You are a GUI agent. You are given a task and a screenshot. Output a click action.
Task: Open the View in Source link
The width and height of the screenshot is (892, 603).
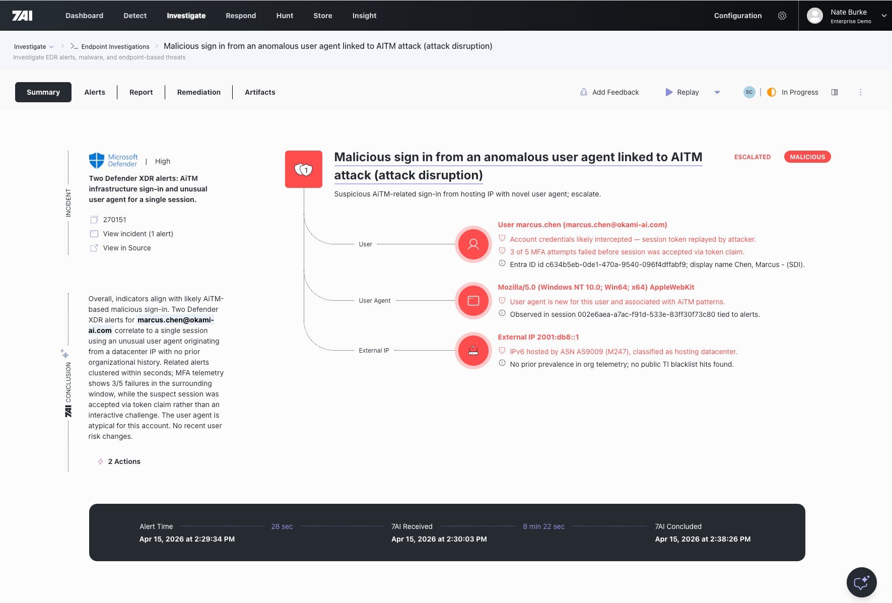pos(126,248)
